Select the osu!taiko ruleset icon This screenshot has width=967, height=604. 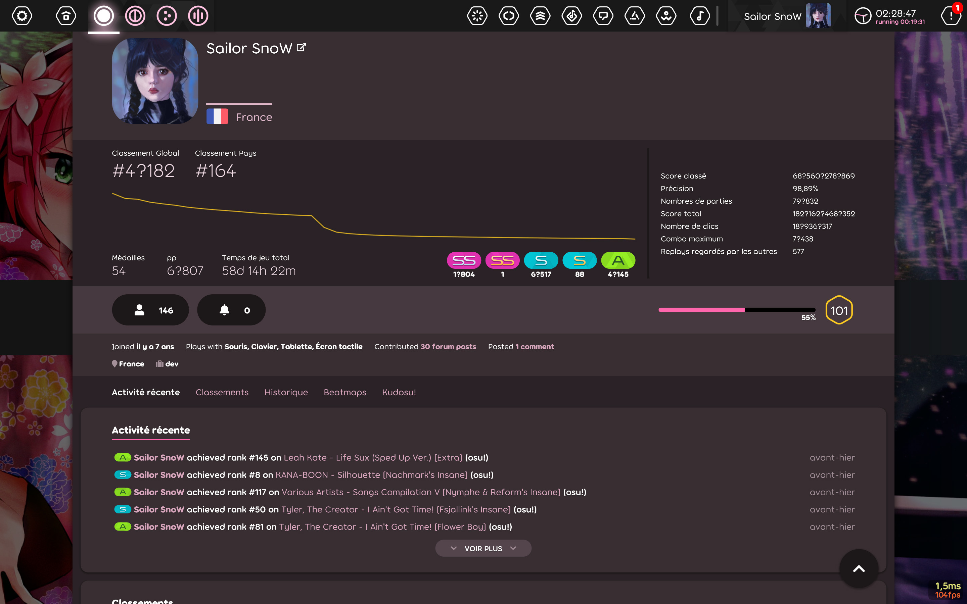point(135,16)
